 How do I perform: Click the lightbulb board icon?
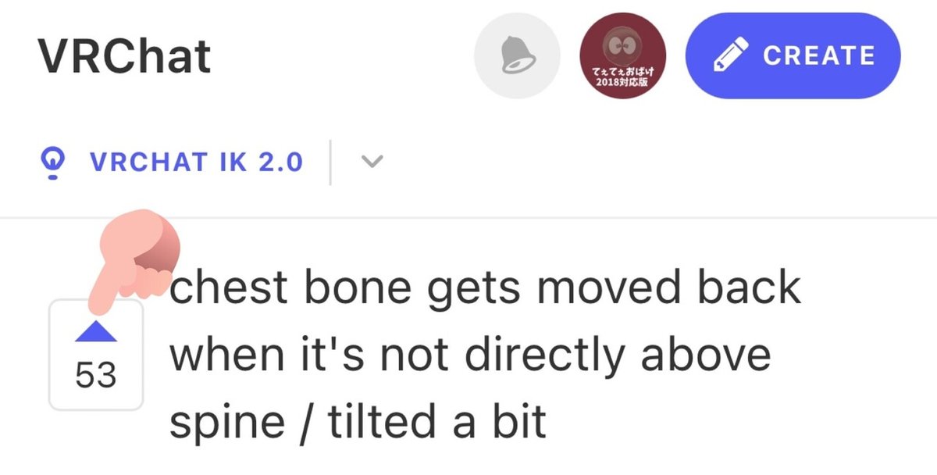tap(53, 163)
